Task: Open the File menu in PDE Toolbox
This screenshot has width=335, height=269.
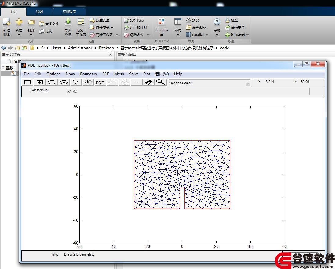Action: pyautogui.click(x=27, y=74)
